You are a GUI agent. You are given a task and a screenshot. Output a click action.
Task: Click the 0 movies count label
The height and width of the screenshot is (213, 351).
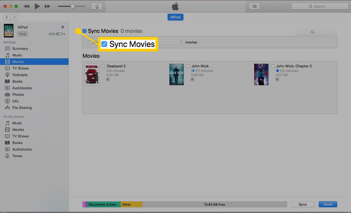(131, 31)
